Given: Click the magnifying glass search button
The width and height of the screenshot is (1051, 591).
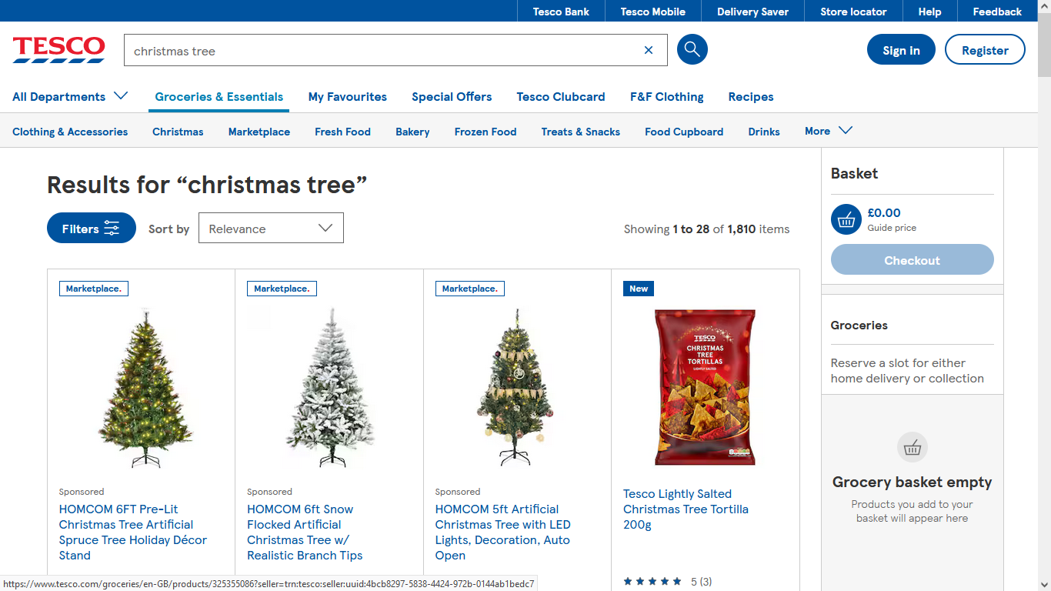Looking at the screenshot, I should point(692,50).
